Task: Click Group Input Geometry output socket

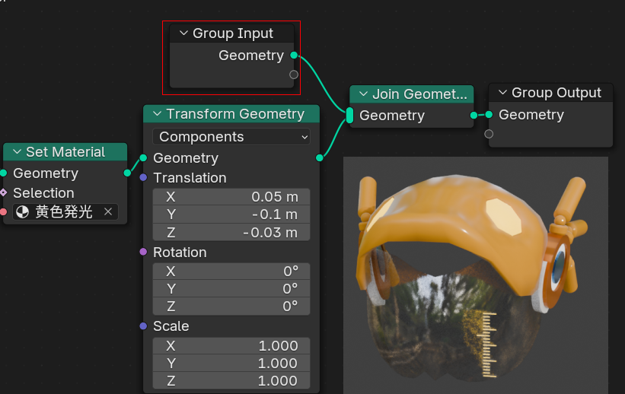Action: point(294,55)
